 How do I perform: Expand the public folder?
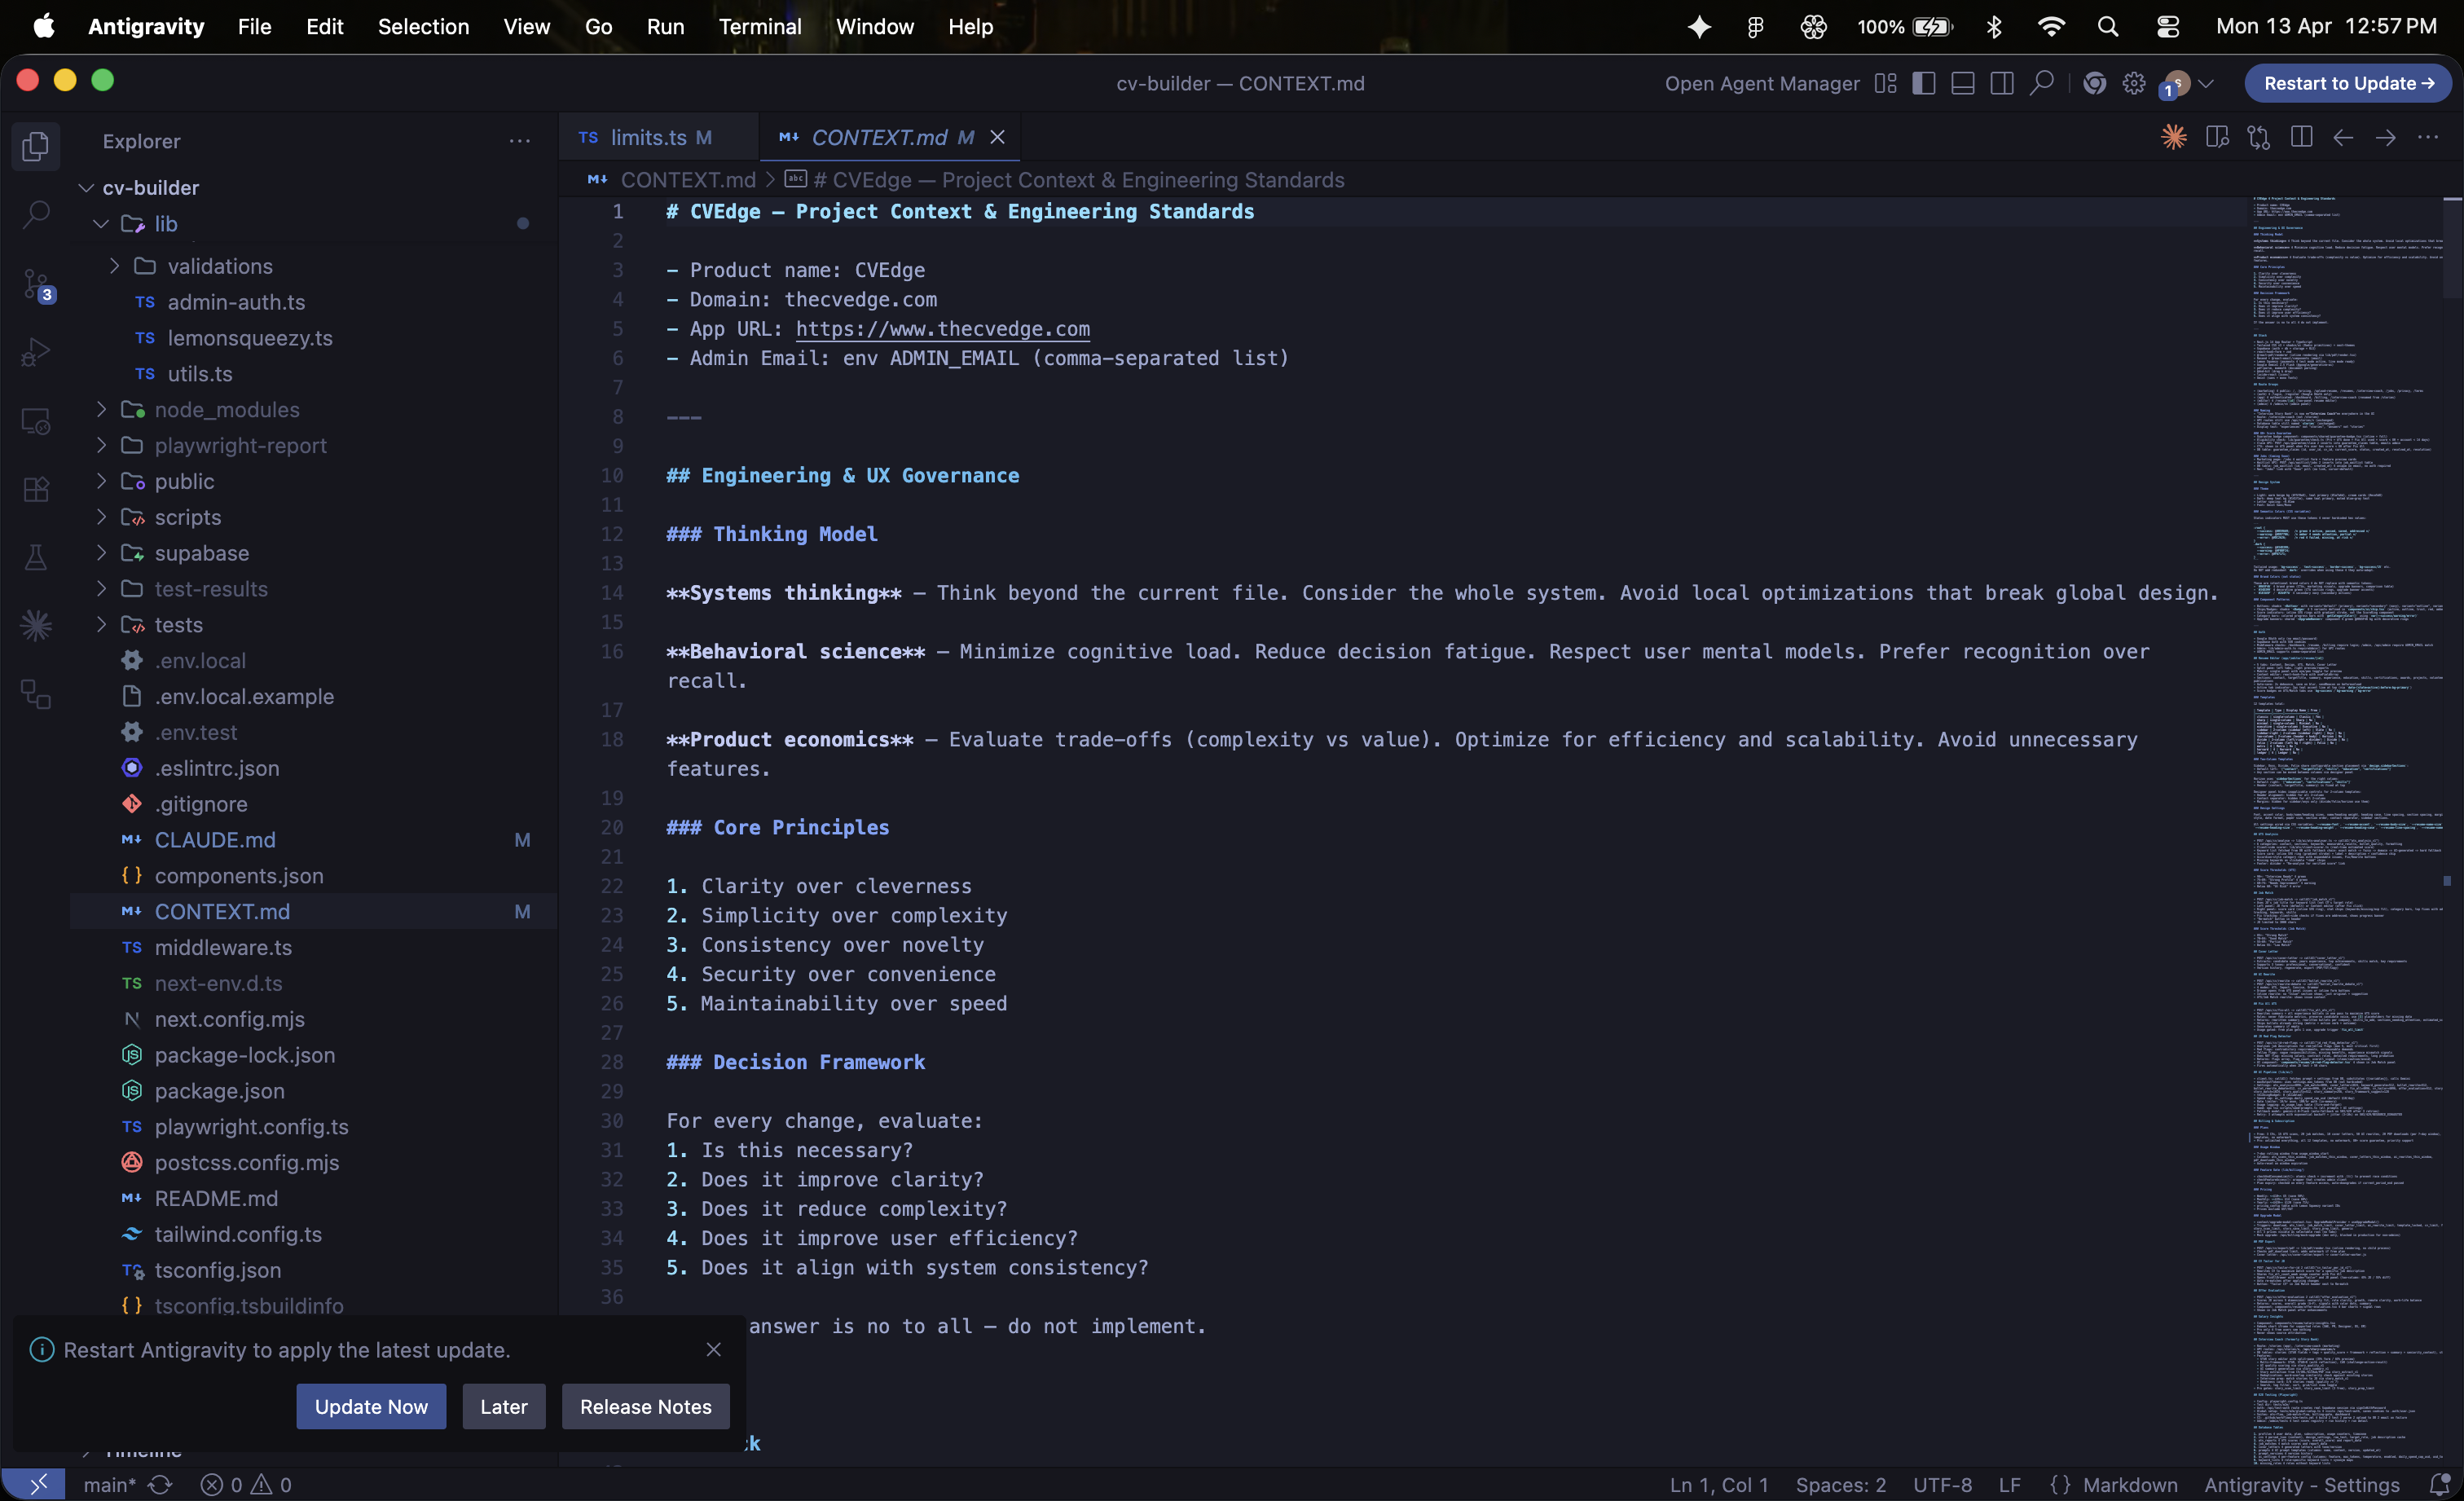pyautogui.click(x=101, y=481)
